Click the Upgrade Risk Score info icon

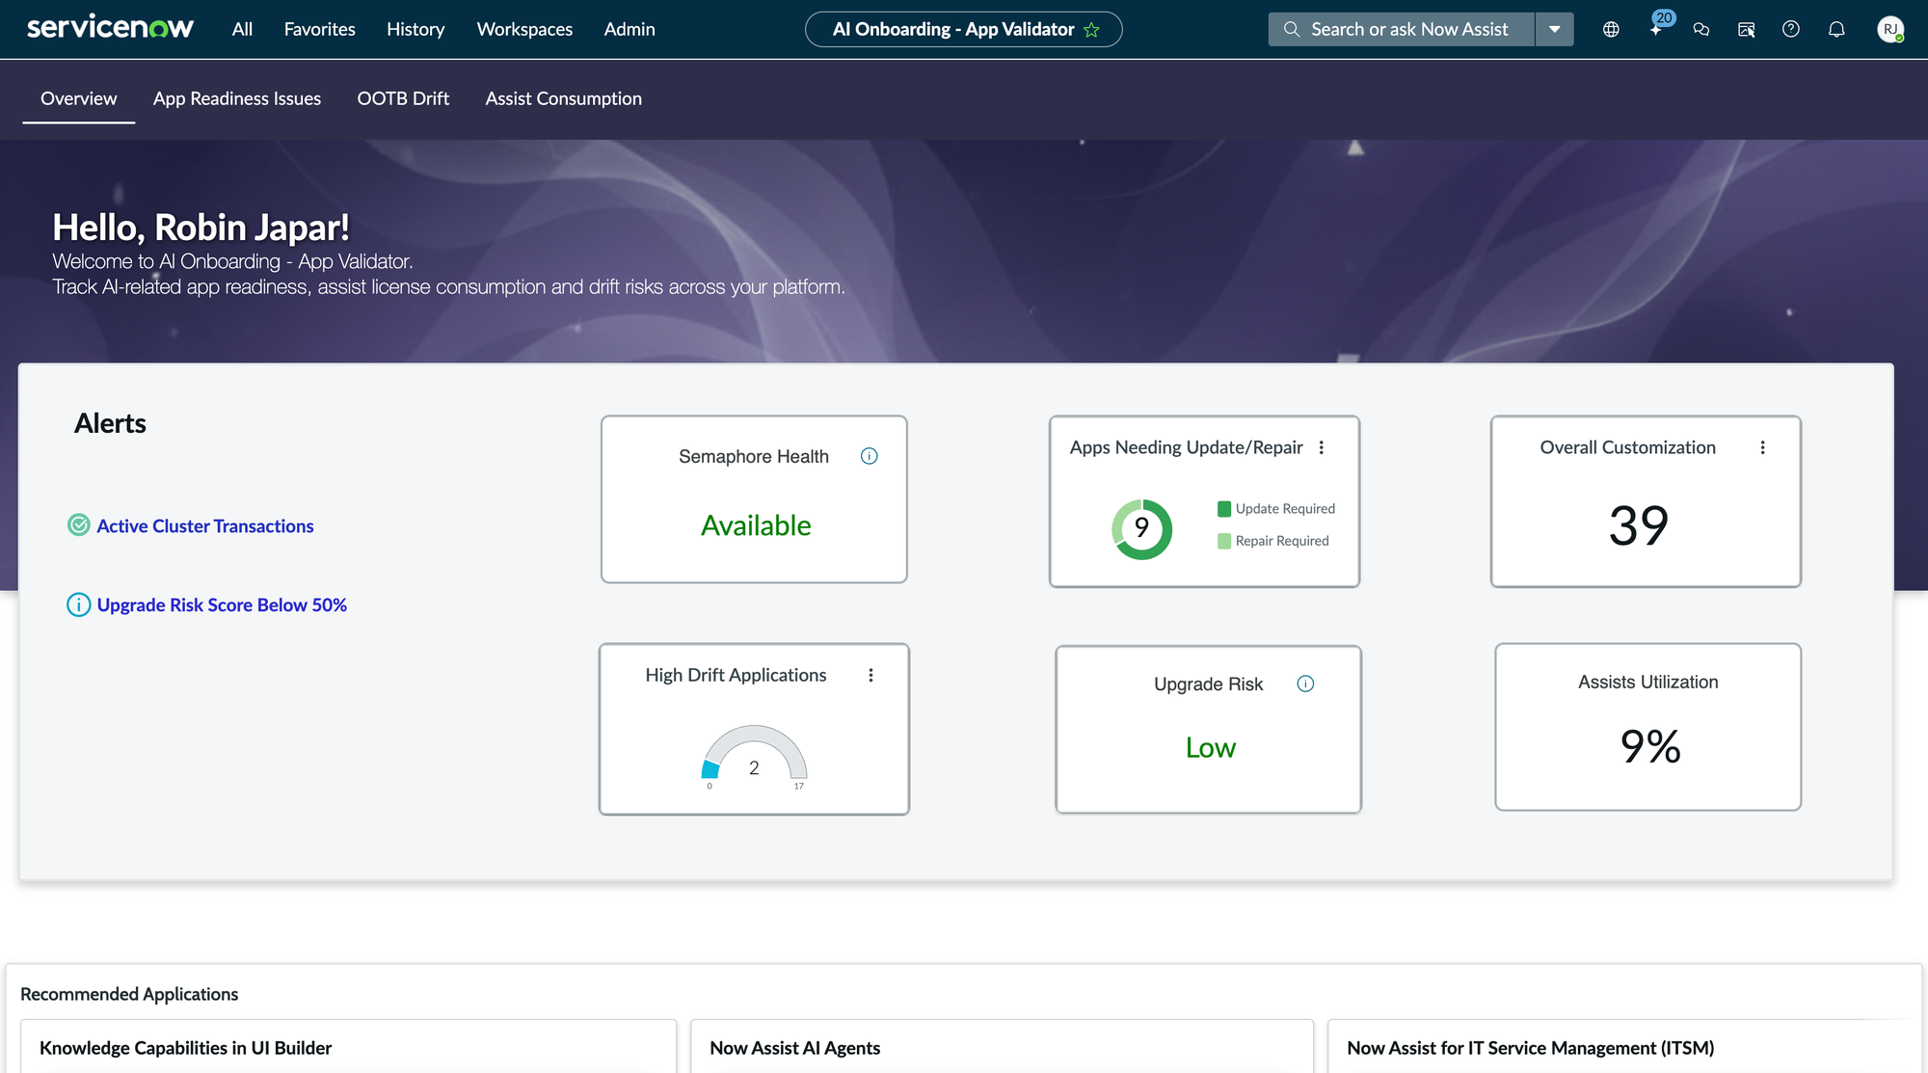click(x=78, y=604)
